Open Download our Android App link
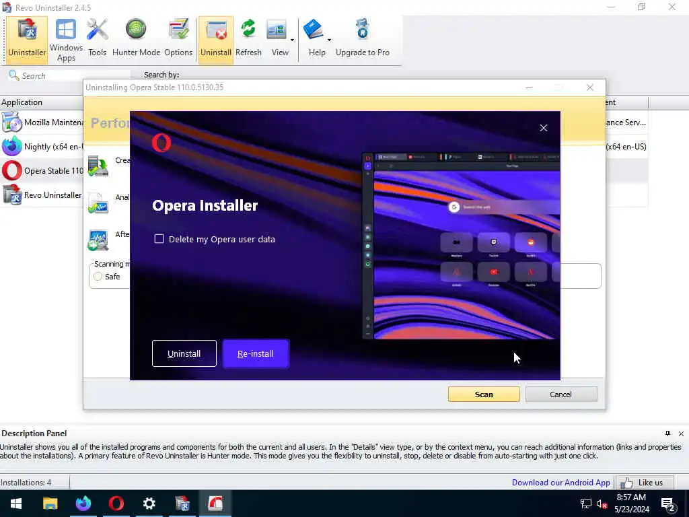 pos(560,482)
